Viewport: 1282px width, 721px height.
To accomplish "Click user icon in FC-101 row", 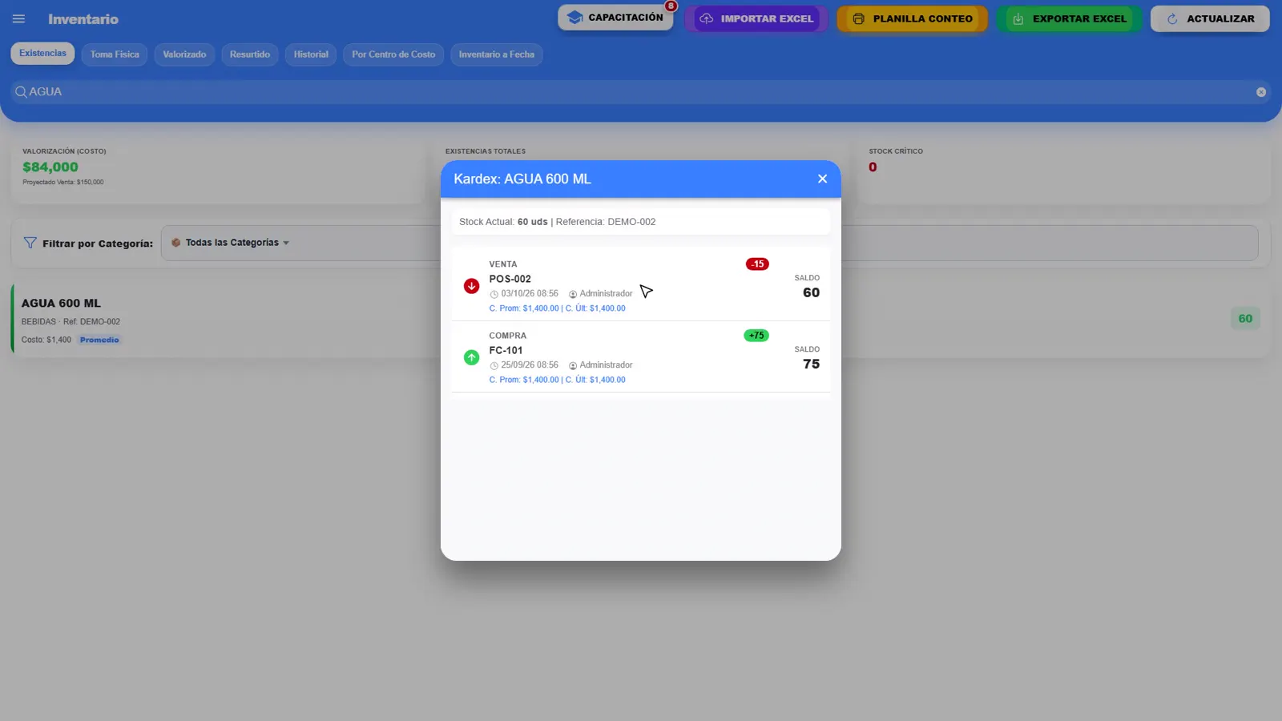I will click(x=573, y=365).
